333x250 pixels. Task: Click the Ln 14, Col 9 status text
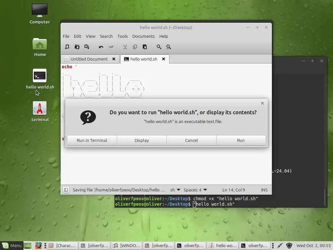(233, 190)
